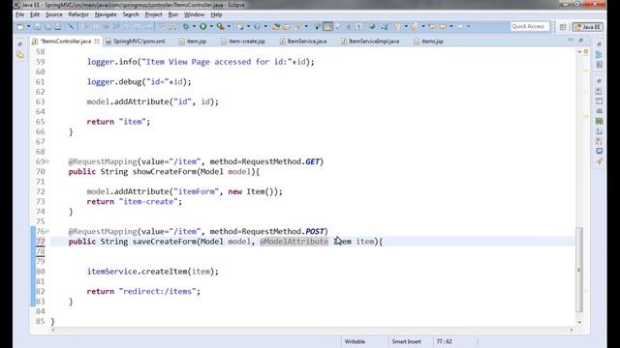Screen dimensions: 620x348
Task: Click the Outline view icon in right trim
Action: click(600, 54)
